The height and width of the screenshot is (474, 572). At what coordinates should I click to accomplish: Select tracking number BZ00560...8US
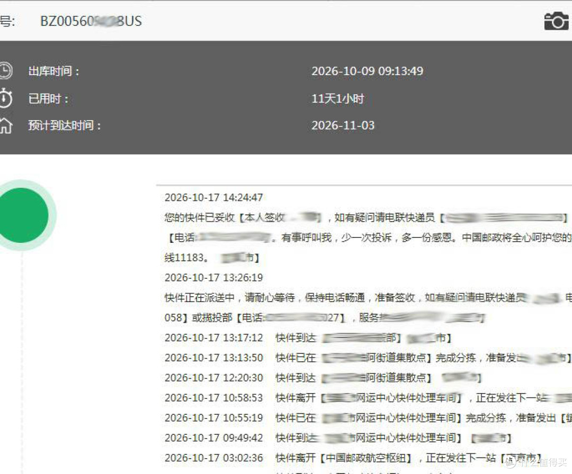click(x=91, y=21)
